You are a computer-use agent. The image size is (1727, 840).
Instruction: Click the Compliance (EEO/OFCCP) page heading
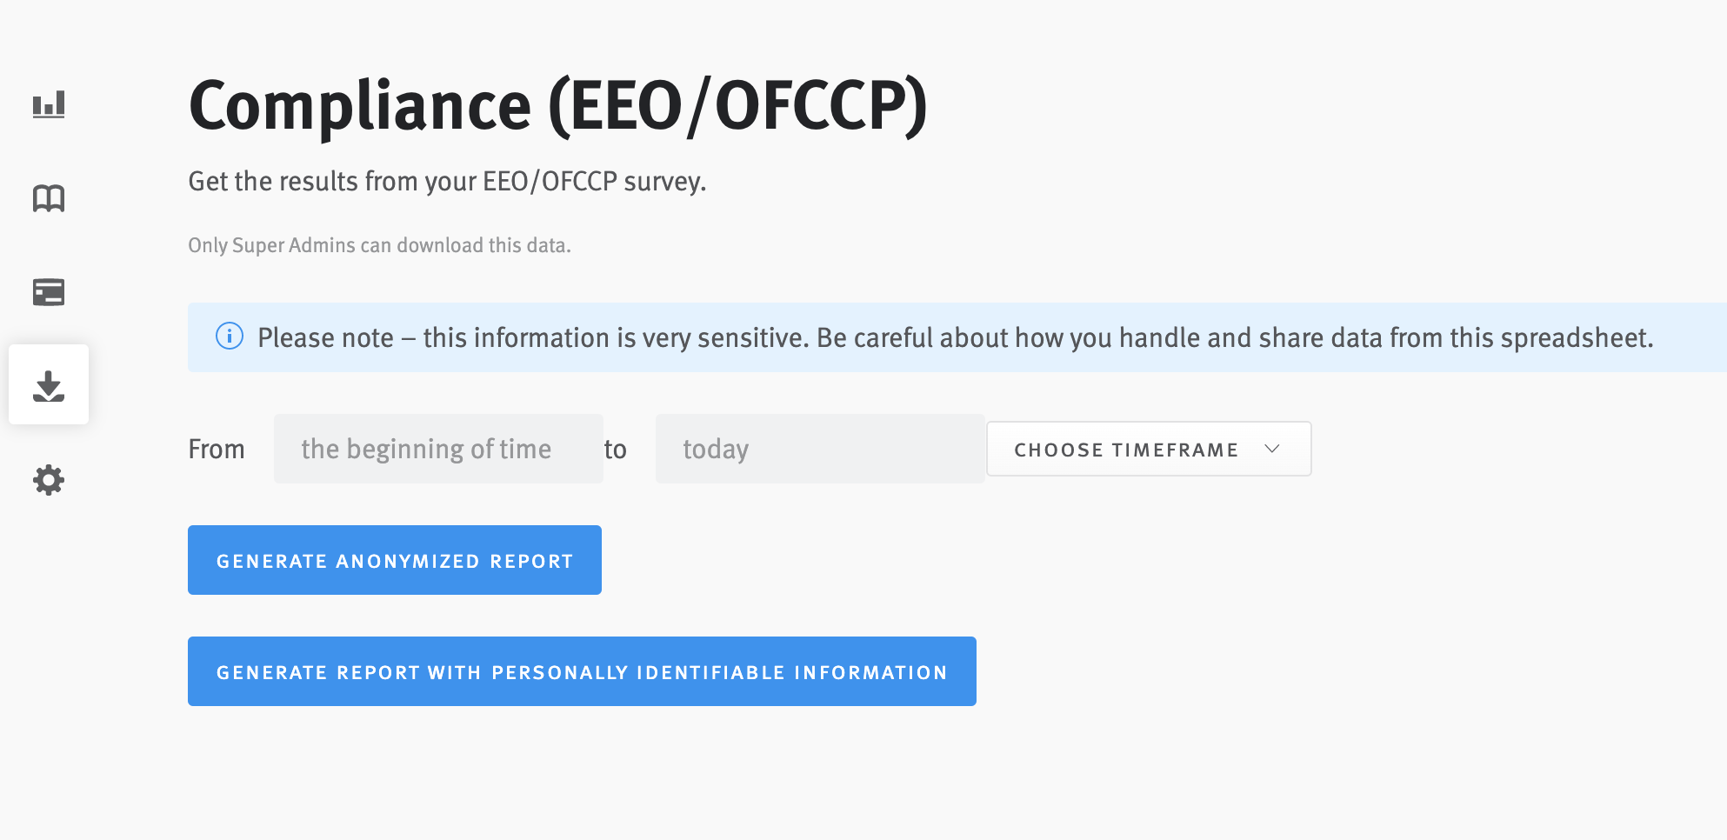coord(558,106)
